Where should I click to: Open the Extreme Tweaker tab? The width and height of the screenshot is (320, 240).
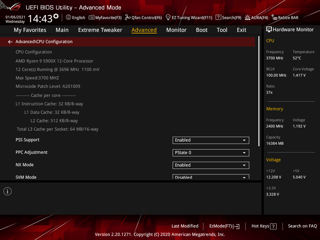[x=100, y=30]
